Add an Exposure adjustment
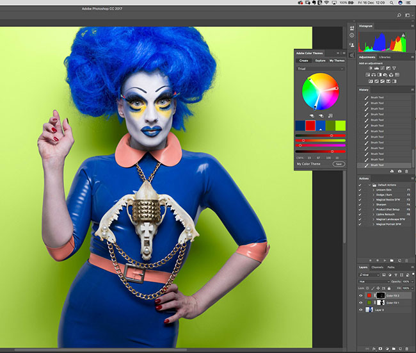The height and width of the screenshot is (353, 416). (x=388, y=69)
